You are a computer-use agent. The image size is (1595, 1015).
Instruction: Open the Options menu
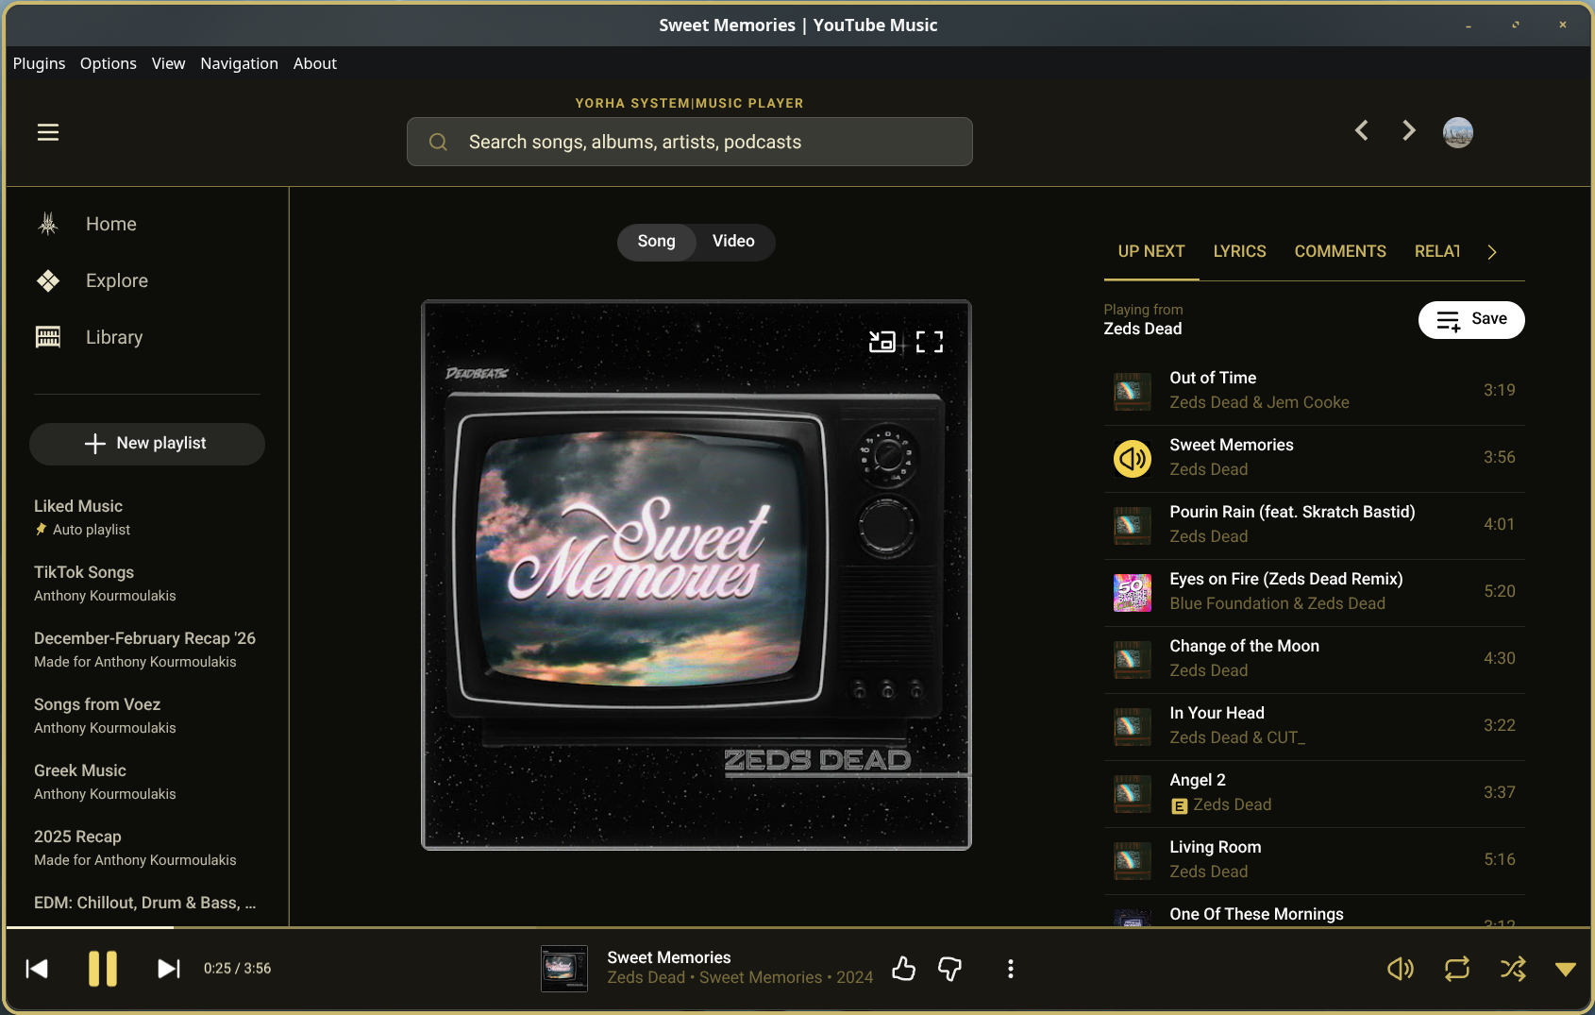[x=109, y=63]
